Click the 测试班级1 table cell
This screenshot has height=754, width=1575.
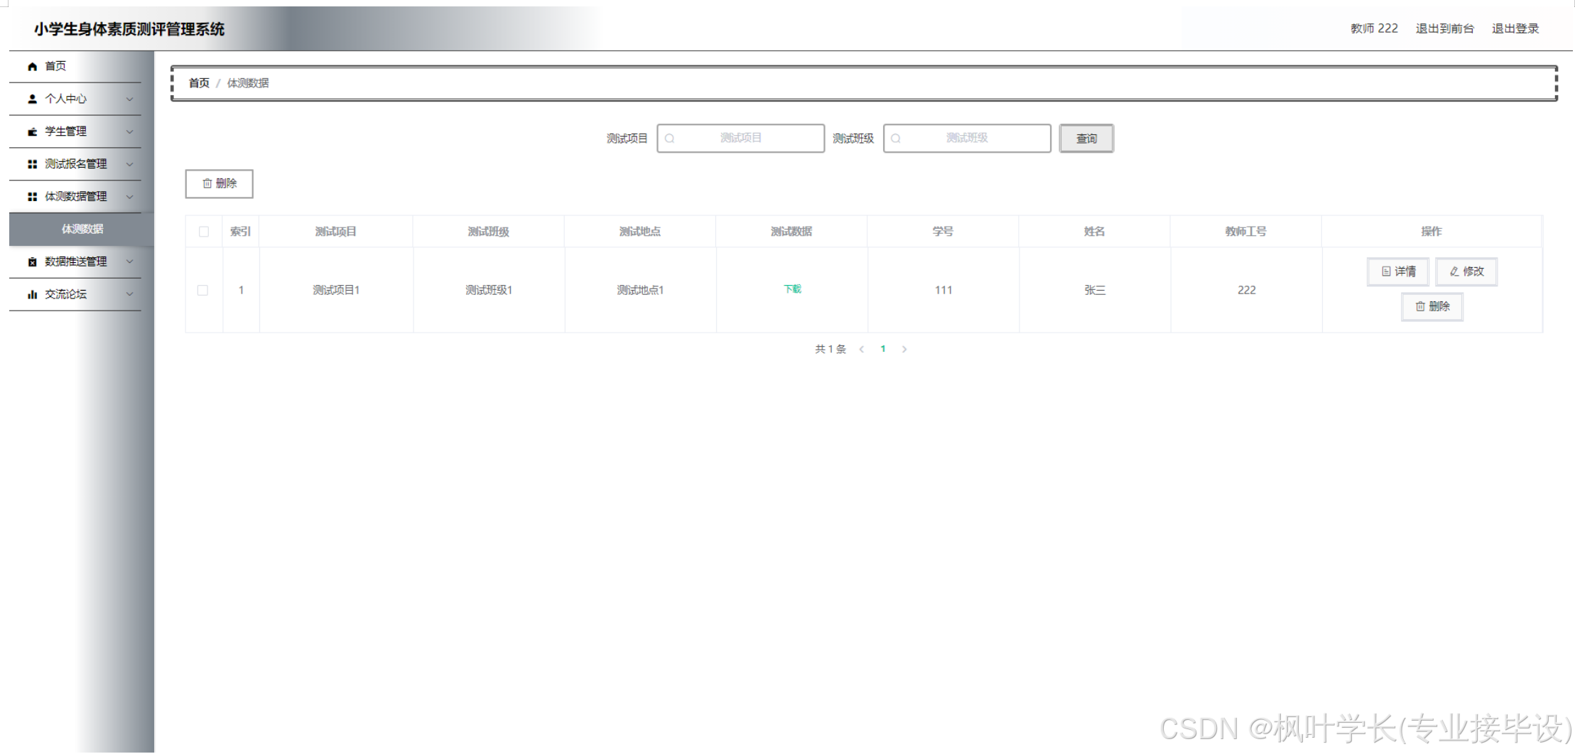click(489, 290)
